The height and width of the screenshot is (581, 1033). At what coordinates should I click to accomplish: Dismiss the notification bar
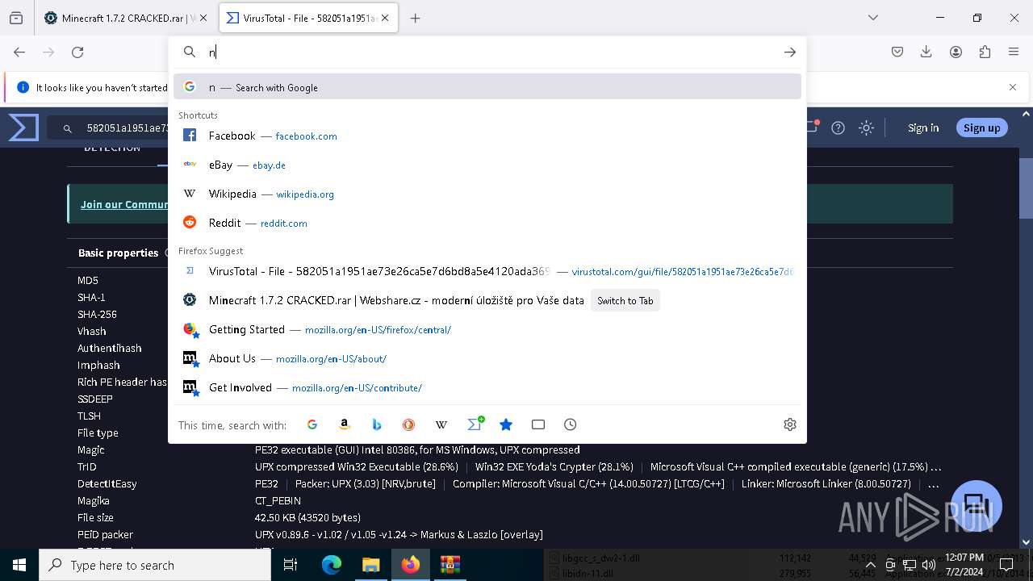coord(1013,87)
